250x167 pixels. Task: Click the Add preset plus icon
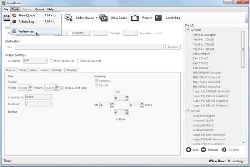point(189,149)
